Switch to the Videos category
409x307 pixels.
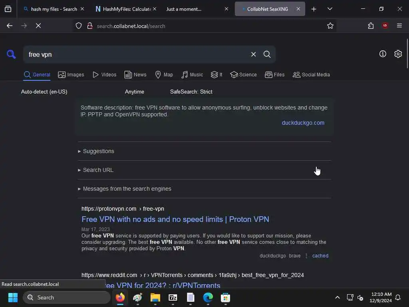click(x=104, y=75)
